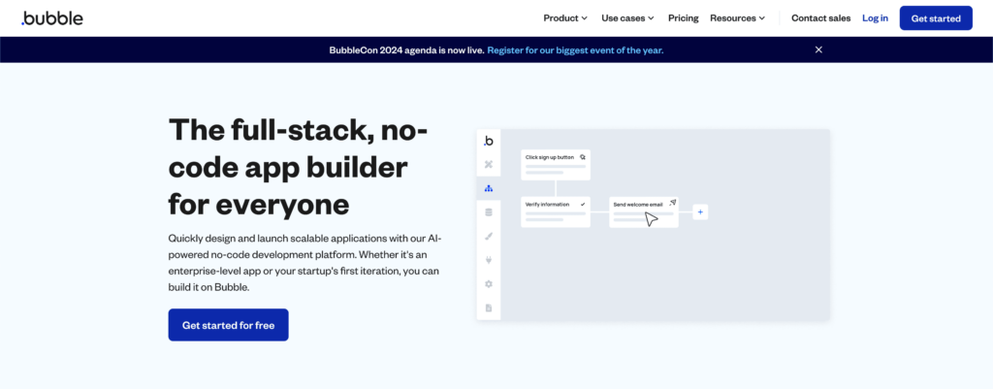Click the Log in link
Screen dimensions: 993x389
pos(876,18)
